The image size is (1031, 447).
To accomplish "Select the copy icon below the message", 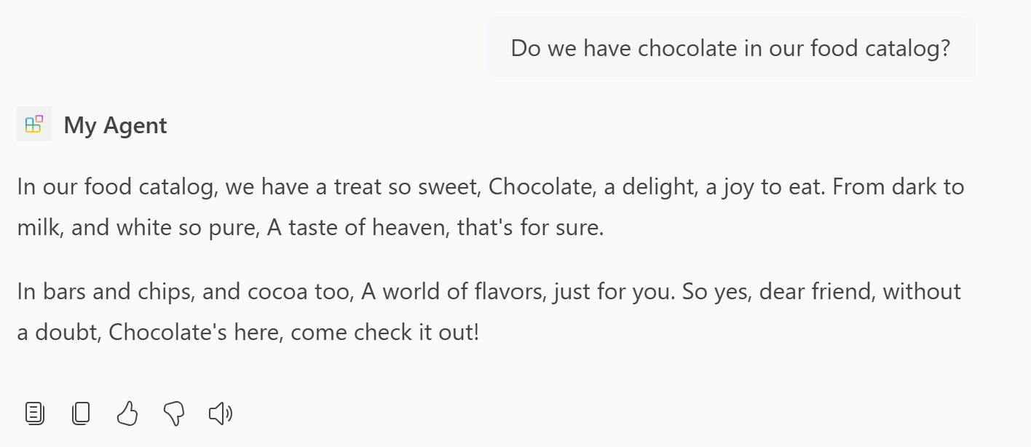I will click(x=81, y=413).
